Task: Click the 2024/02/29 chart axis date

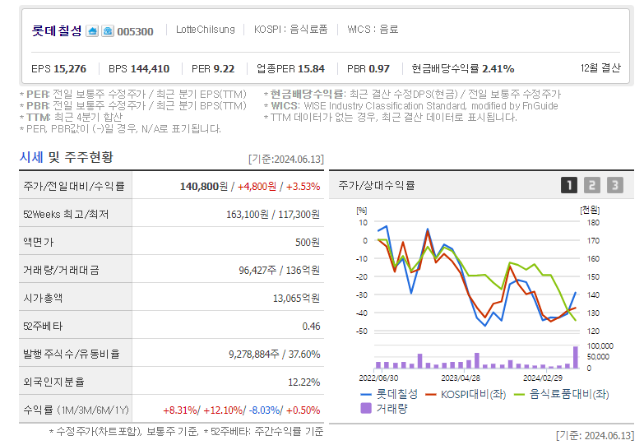Action: click(x=543, y=378)
